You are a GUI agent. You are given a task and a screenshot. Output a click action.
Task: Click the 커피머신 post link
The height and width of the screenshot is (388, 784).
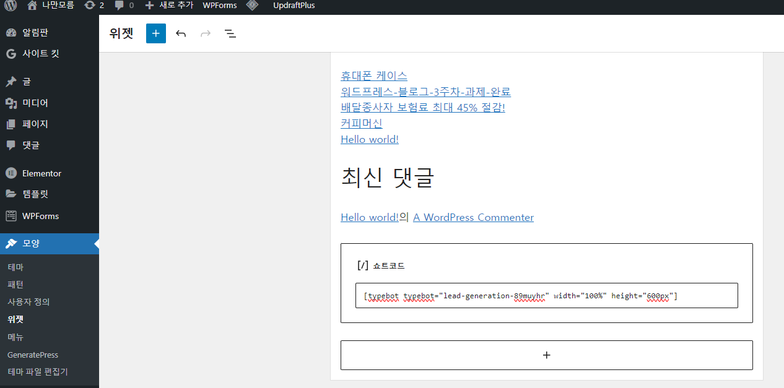(x=362, y=124)
